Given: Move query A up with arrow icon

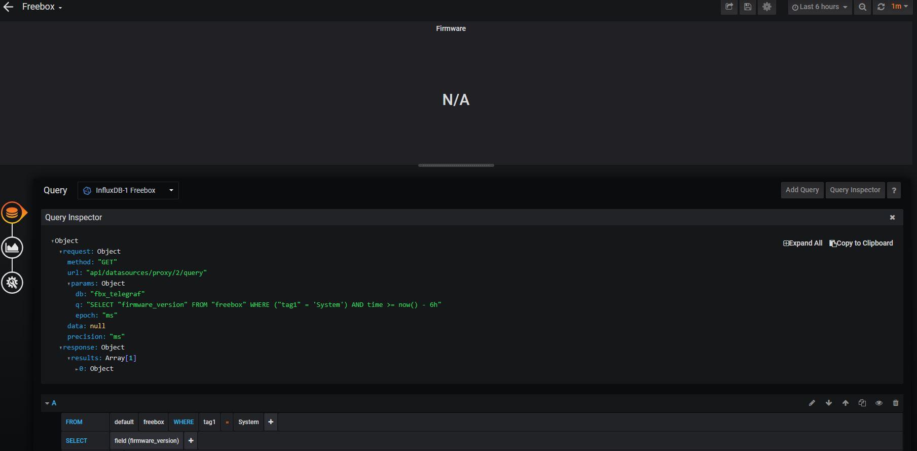Looking at the screenshot, I should (x=846, y=403).
